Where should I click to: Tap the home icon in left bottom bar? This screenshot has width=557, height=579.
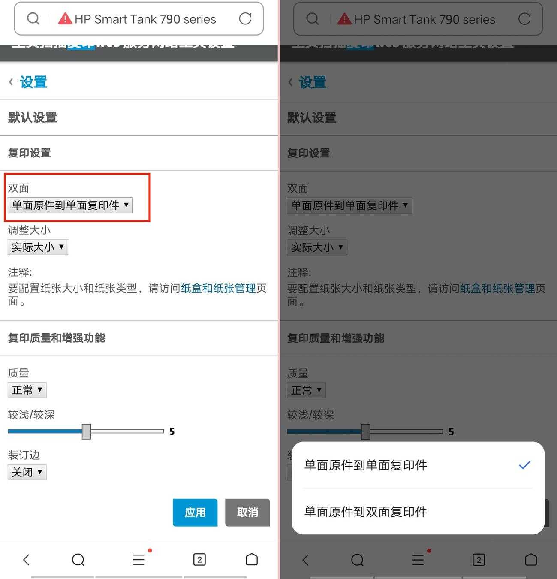pyautogui.click(x=252, y=559)
